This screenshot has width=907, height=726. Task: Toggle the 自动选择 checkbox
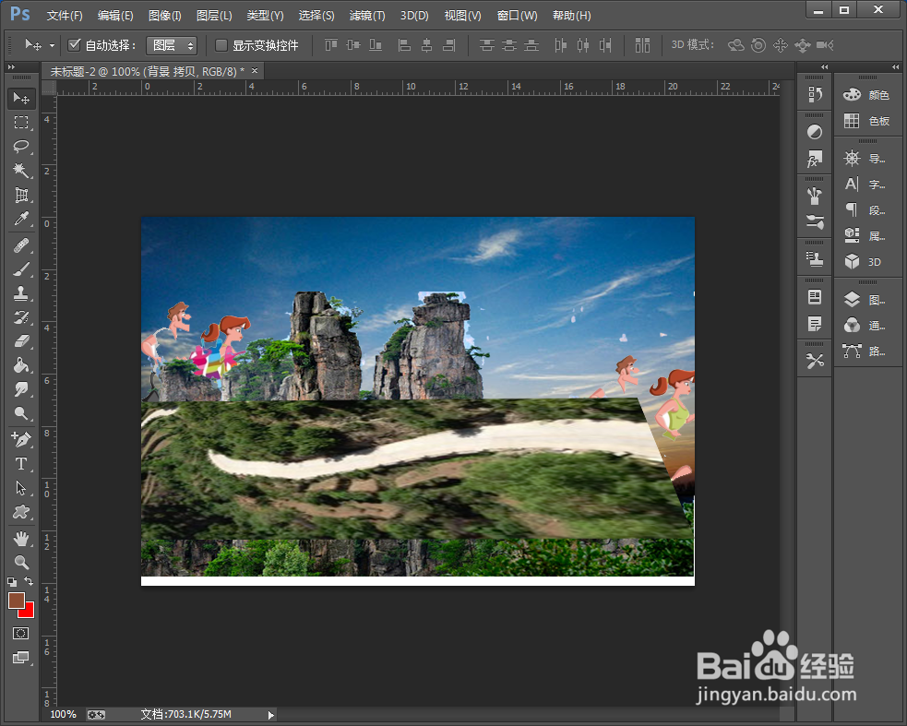[74, 44]
